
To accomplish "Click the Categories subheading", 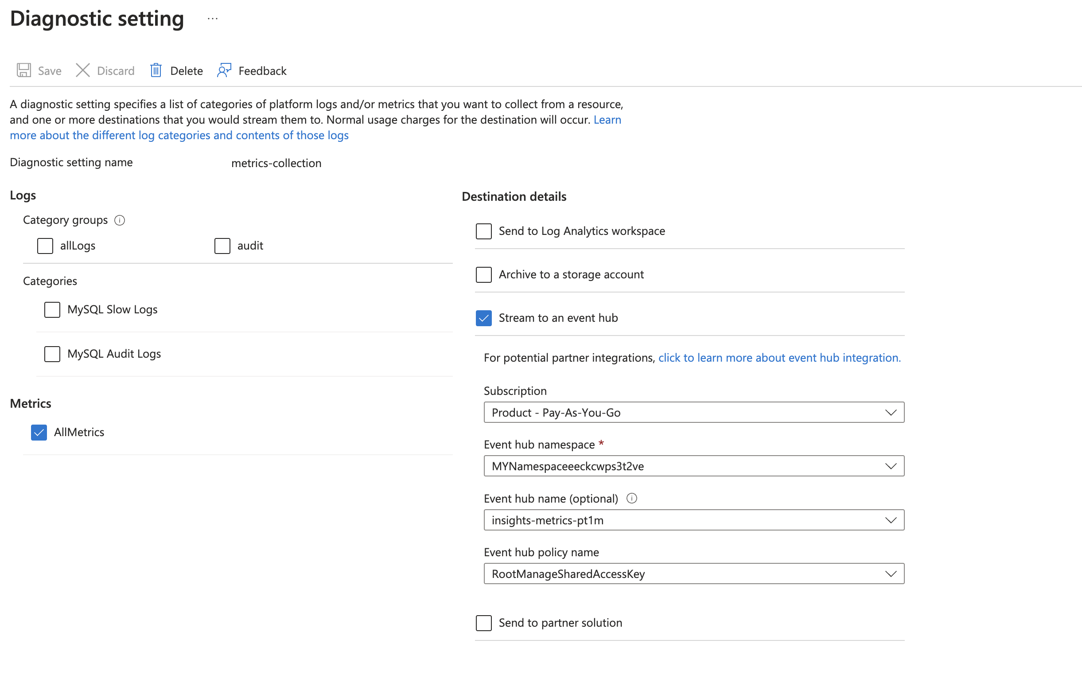I will 50,281.
